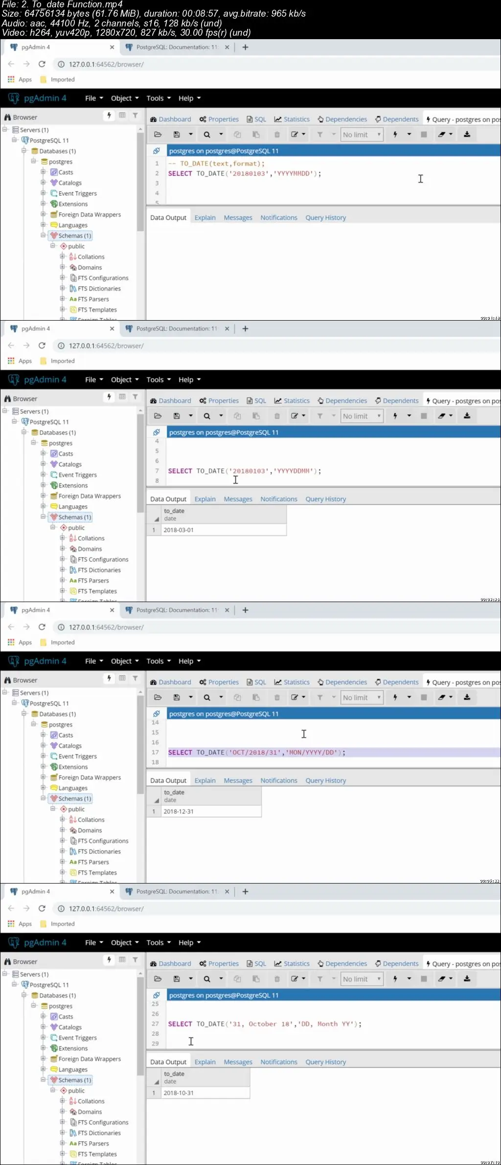Click Find magnifier icon in frame showing 2018-12-31

coord(207,698)
